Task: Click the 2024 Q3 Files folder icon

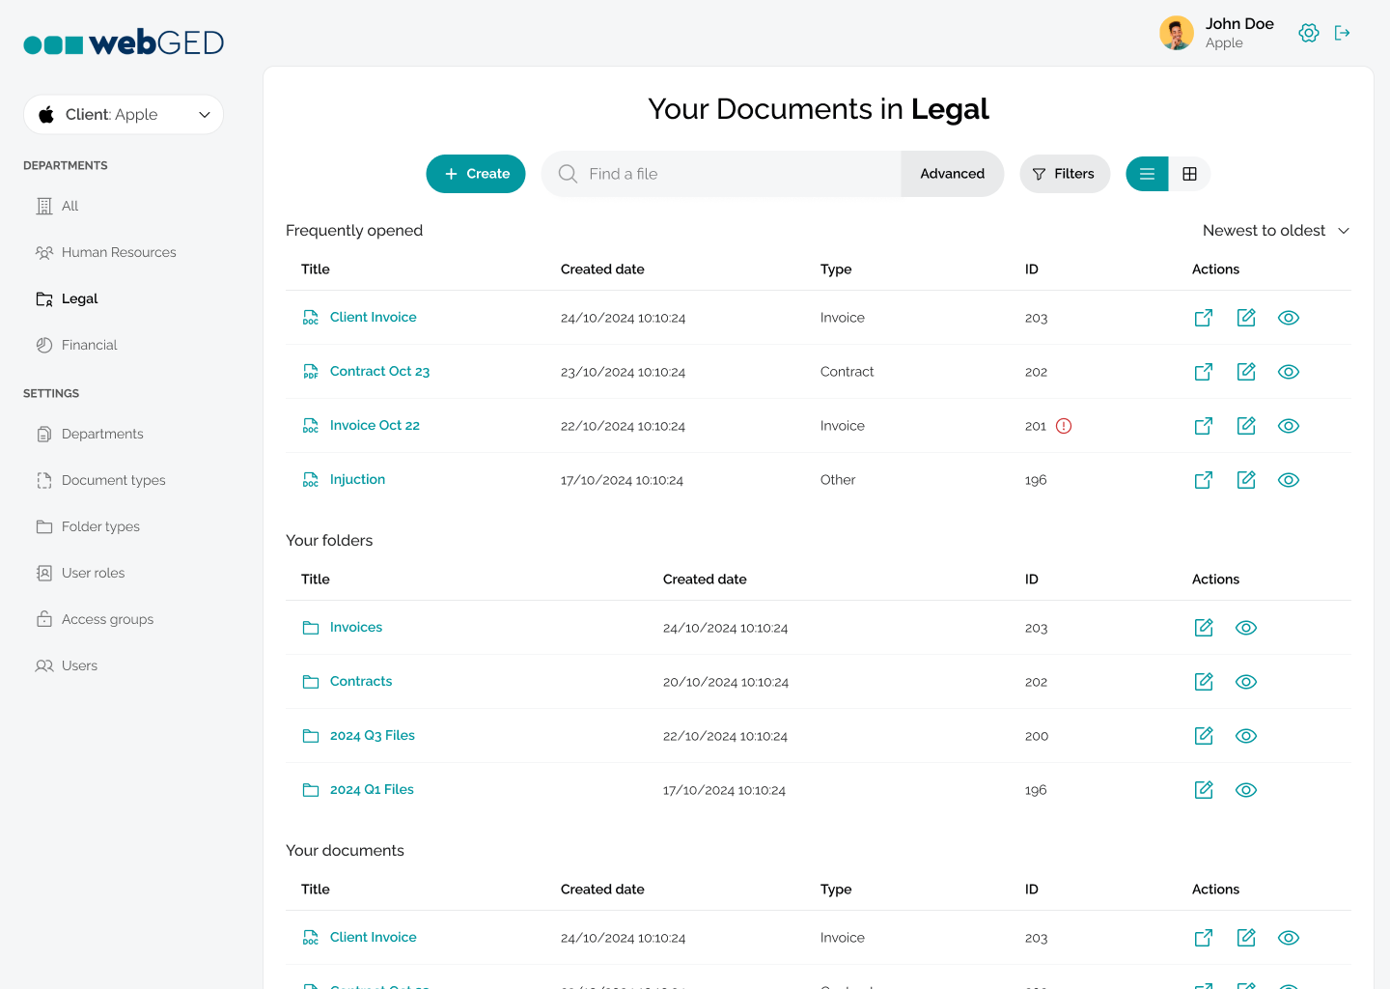Action: [x=311, y=736]
